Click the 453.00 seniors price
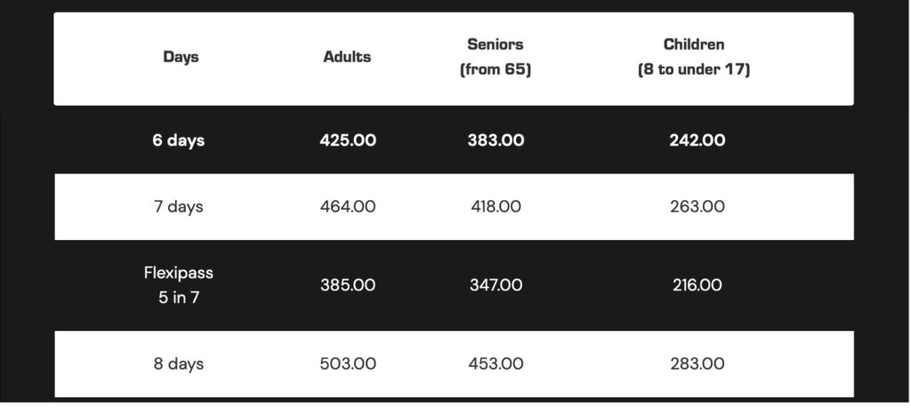911x408 pixels. pyautogui.click(x=496, y=364)
